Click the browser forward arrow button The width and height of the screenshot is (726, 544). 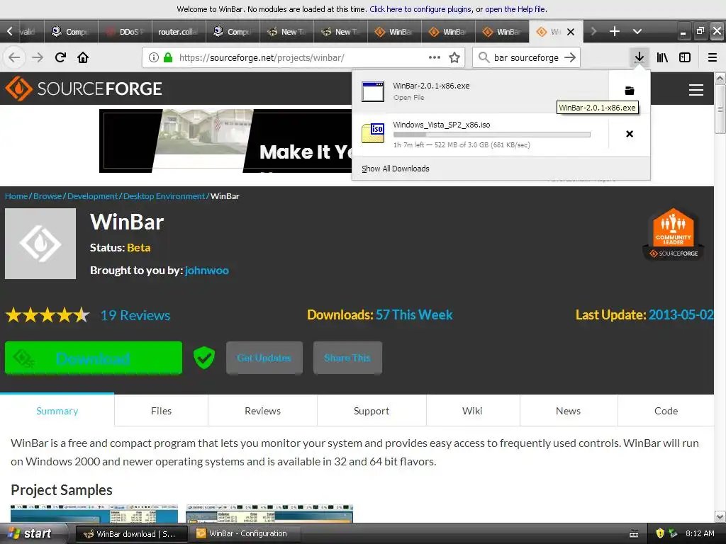tap(38, 57)
